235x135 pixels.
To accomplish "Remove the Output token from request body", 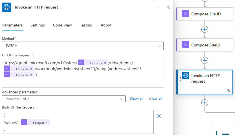I will coord(47,123).
